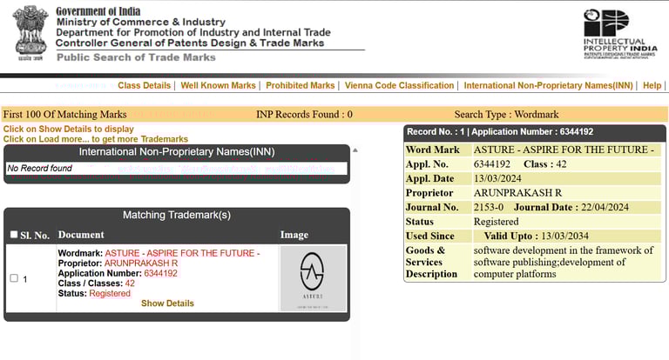669x360 pixels.
Task: Click Public Search of Trade Marks title
Action: point(136,57)
